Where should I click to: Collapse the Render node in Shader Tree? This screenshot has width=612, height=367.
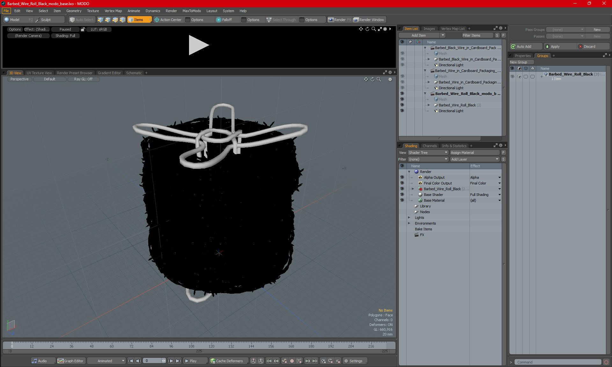point(409,172)
